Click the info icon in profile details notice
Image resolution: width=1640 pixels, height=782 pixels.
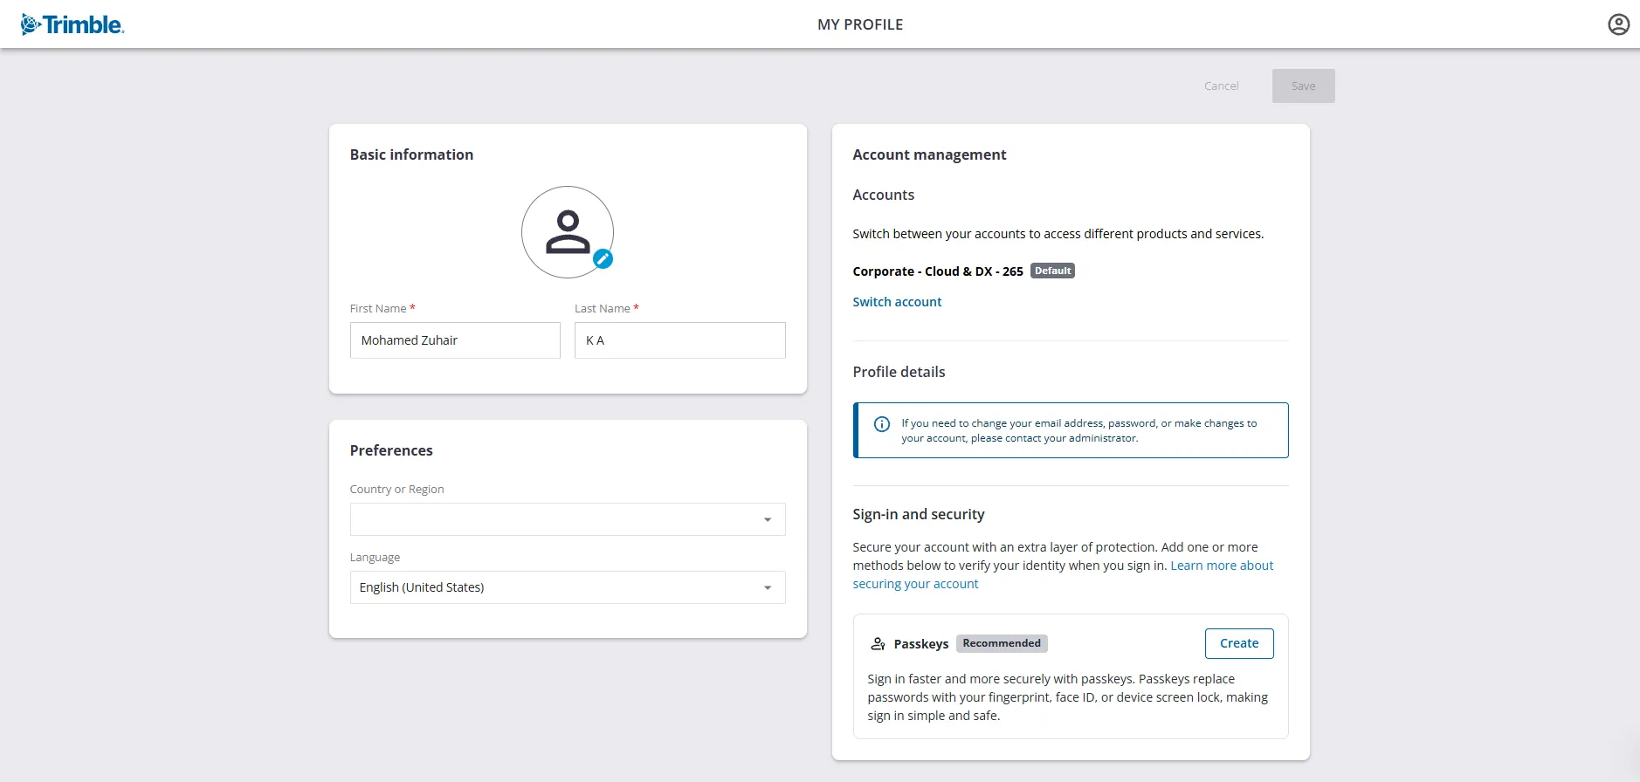(x=882, y=424)
